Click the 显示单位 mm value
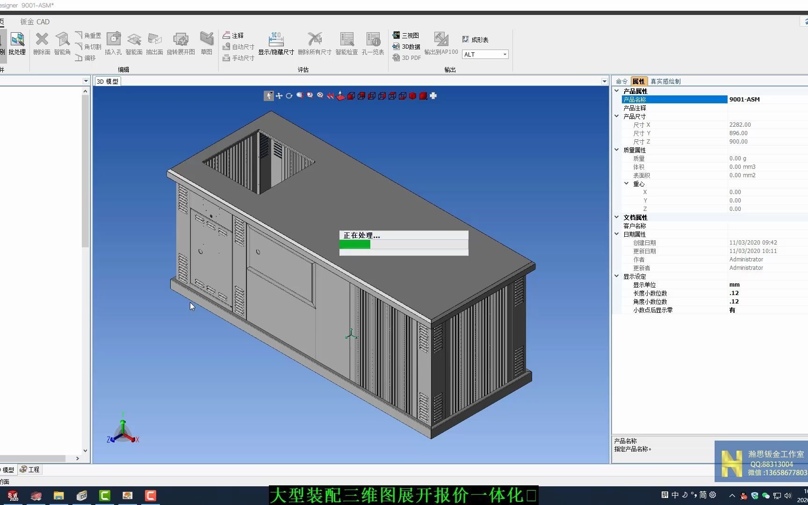Image resolution: width=808 pixels, height=505 pixels. click(734, 285)
